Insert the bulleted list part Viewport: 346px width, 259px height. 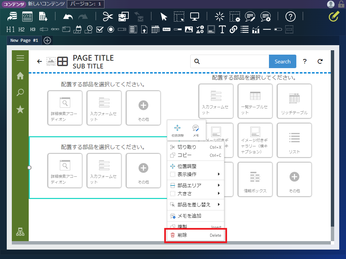pyautogui.click(x=245, y=29)
